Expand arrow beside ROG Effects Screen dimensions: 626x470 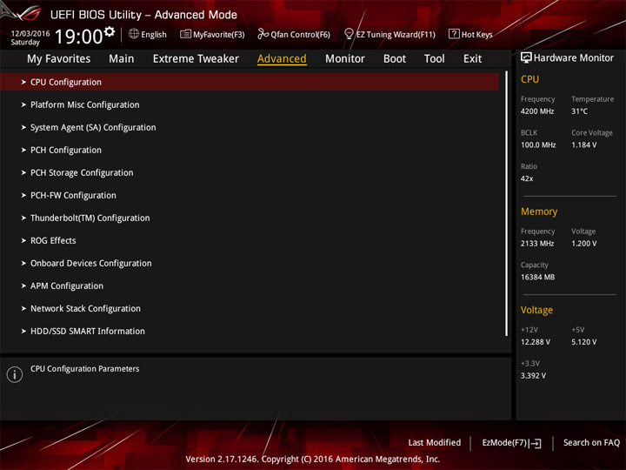pyautogui.click(x=23, y=240)
